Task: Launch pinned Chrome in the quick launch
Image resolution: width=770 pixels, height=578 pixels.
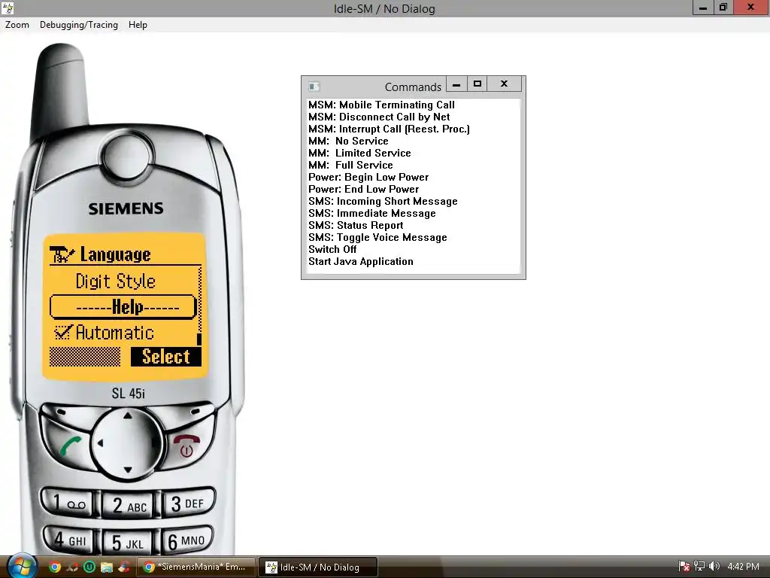Action: (x=55, y=567)
